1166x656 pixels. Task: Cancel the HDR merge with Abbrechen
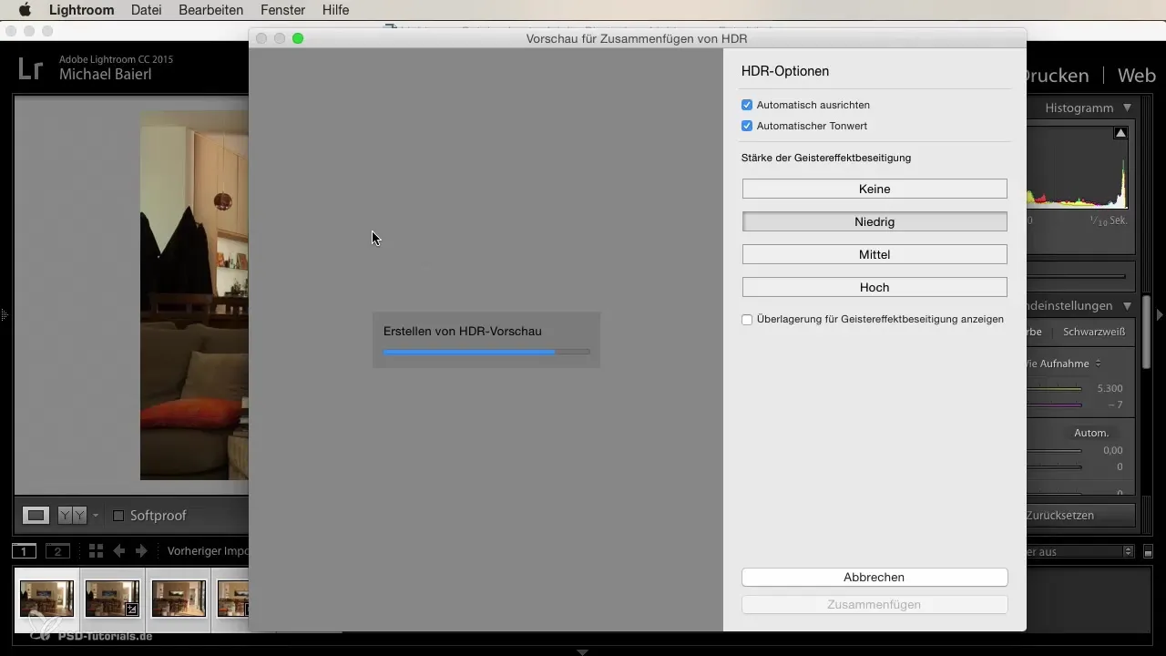click(874, 577)
